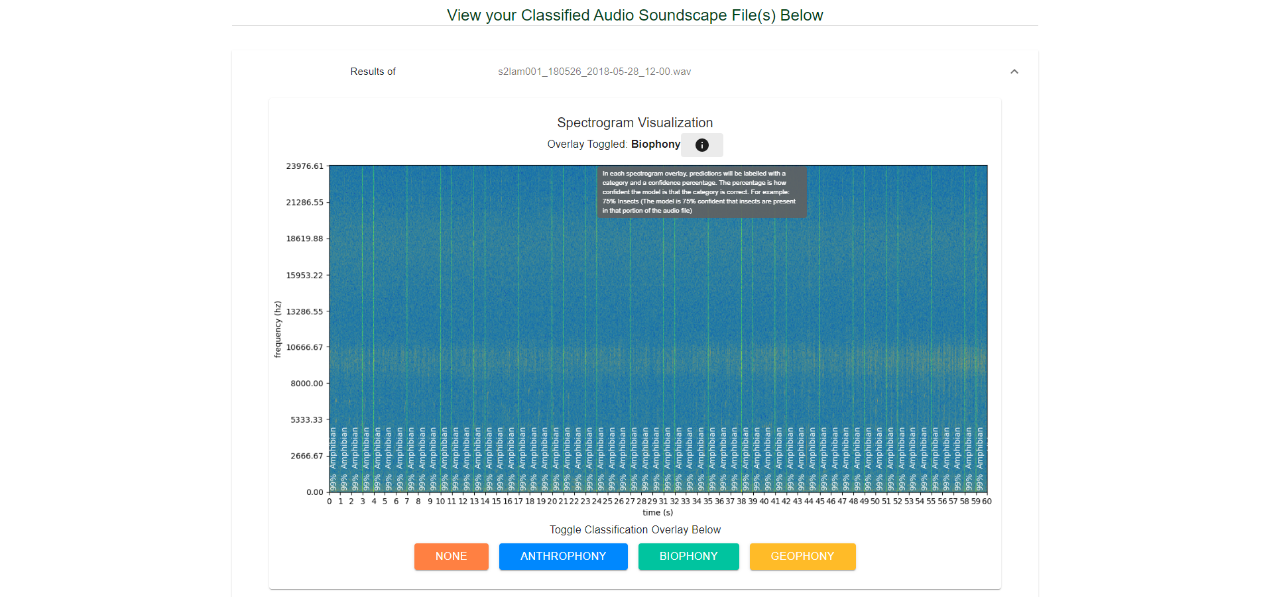1271x597 pixels.
Task: Collapse the results panel with chevron arrow
Action: click(1014, 72)
